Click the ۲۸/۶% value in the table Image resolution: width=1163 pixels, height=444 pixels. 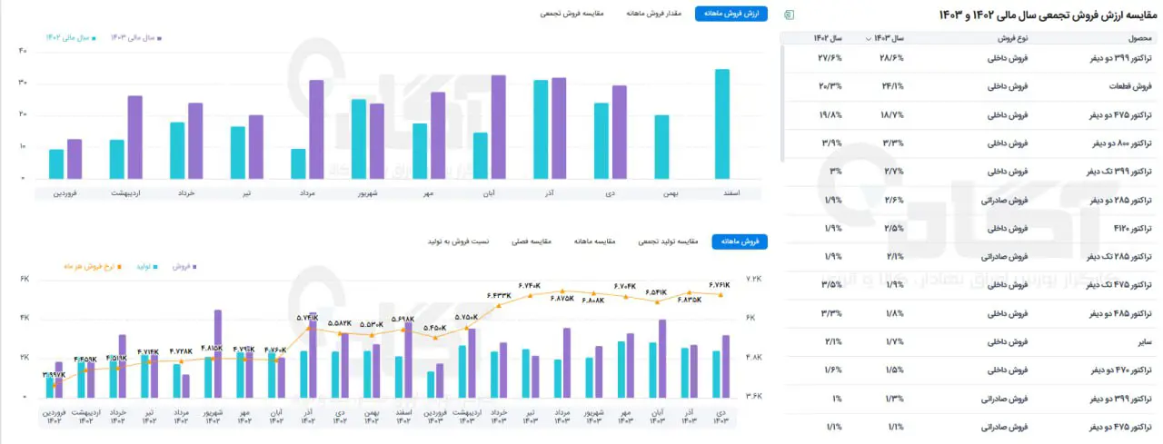(893, 57)
